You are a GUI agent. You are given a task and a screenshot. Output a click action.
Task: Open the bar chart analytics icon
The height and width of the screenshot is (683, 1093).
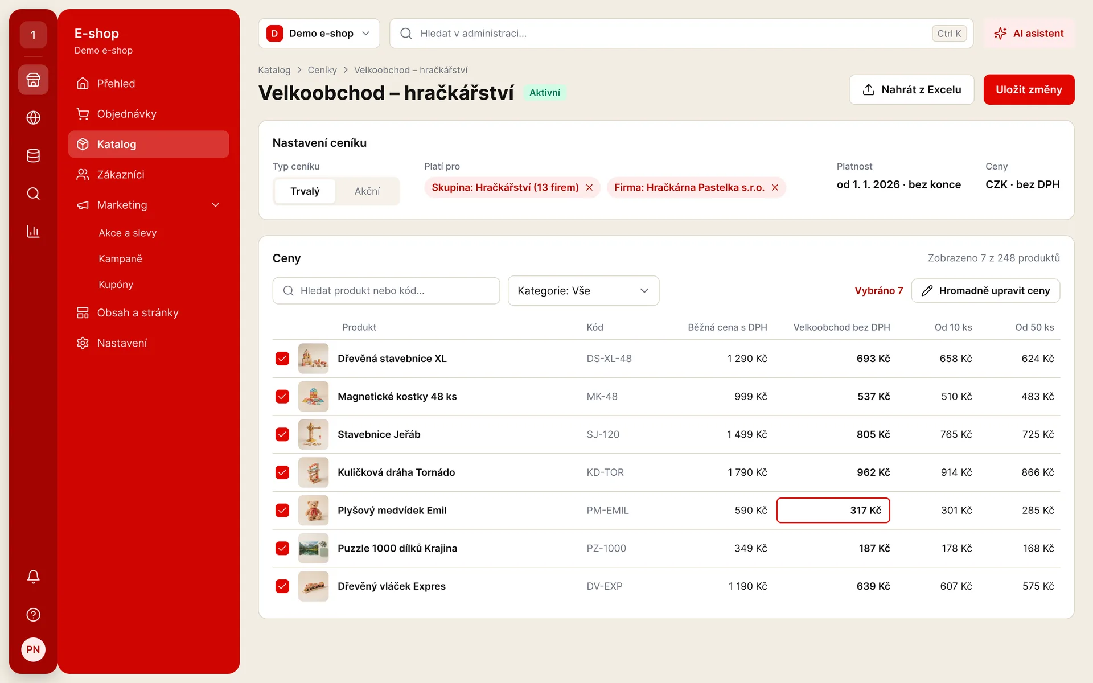(33, 232)
